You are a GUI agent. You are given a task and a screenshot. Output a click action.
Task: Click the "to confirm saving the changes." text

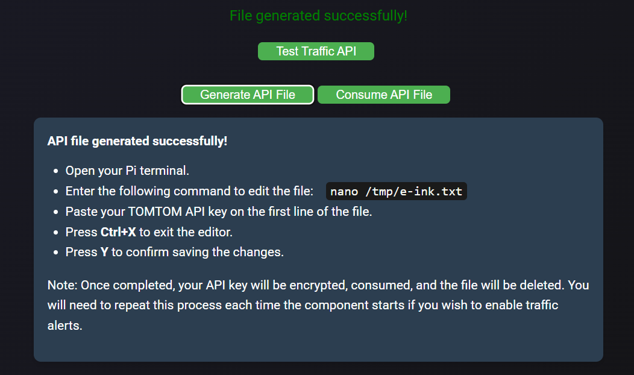198,252
